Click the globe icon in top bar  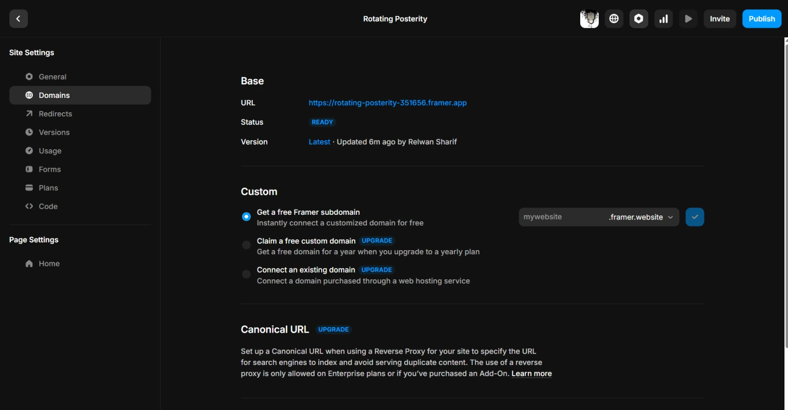[614, 19]
